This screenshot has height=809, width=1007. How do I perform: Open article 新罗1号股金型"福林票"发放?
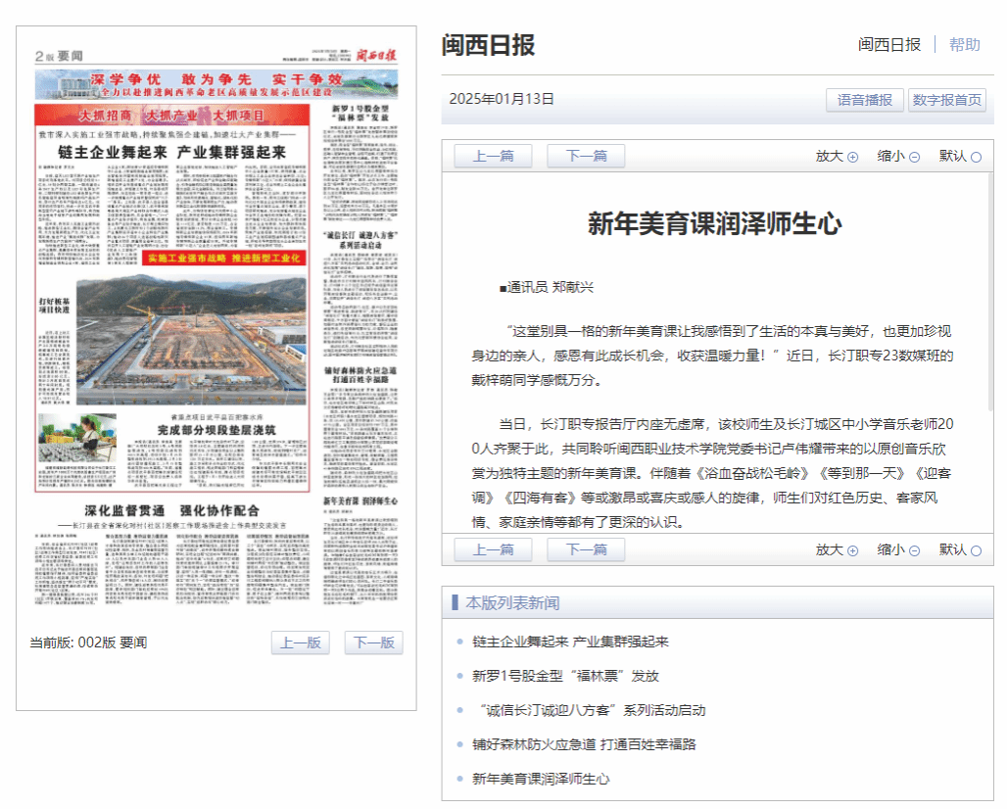565,676
